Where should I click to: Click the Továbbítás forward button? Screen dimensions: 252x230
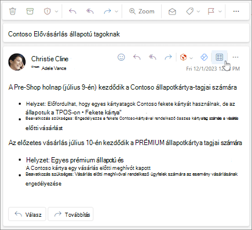pyautogui.click(x=71, y=214)
